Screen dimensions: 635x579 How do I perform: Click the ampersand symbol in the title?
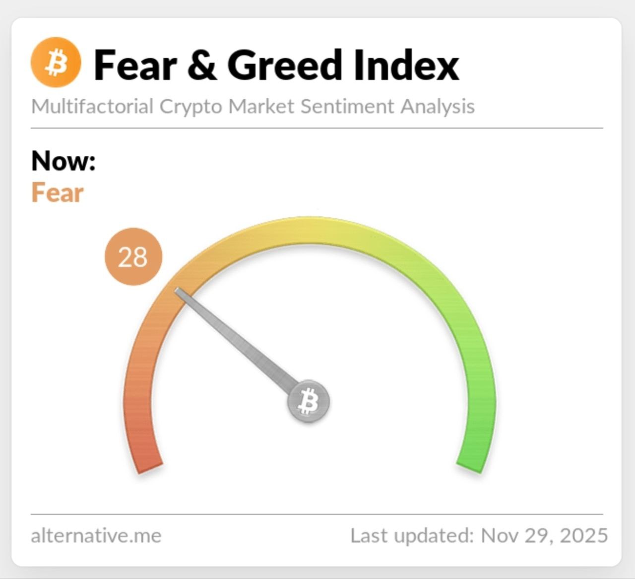point(202,65)
